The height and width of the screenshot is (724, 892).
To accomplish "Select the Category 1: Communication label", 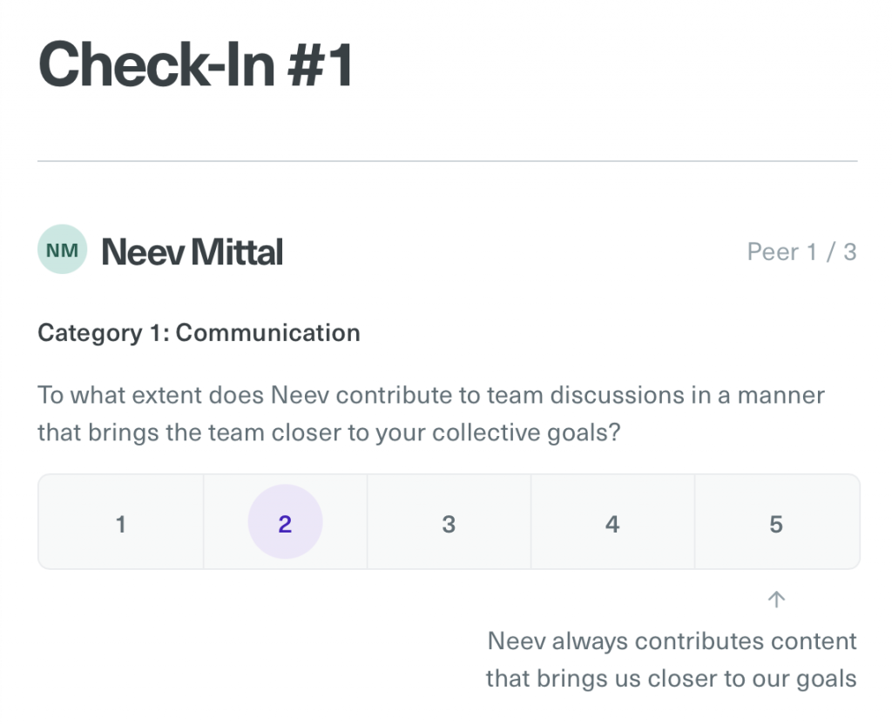I will 199,332.
